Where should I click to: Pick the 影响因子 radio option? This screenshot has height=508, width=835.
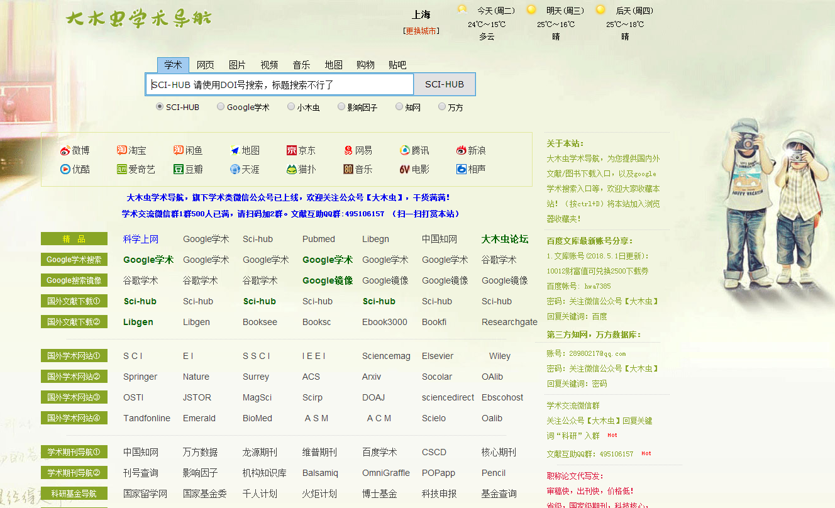[341, 107]
